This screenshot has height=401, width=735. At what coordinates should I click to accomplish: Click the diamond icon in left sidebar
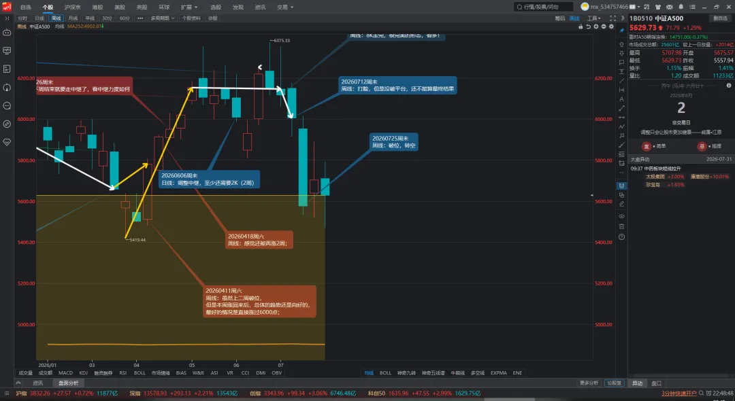point(7,142)
